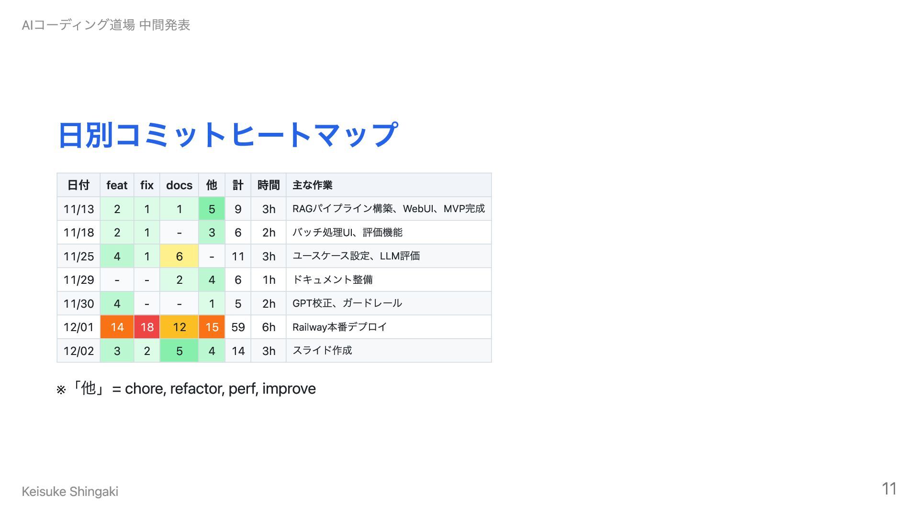
Task: Click the slide title 日別コミットヒートマップ
Action: pyautogui.click(x=228, y=135)
